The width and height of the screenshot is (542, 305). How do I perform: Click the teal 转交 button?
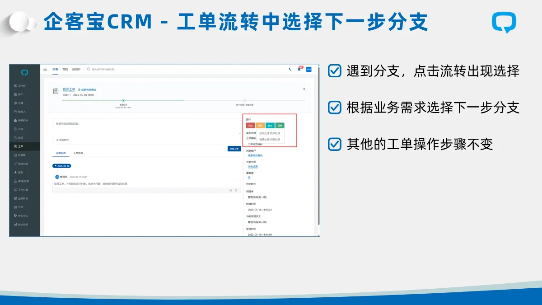tap(270, 126)
